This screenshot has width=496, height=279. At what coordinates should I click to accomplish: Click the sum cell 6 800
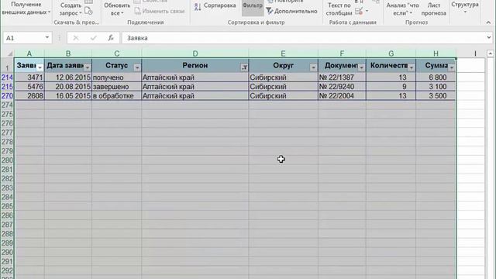(x=436, y=77)
